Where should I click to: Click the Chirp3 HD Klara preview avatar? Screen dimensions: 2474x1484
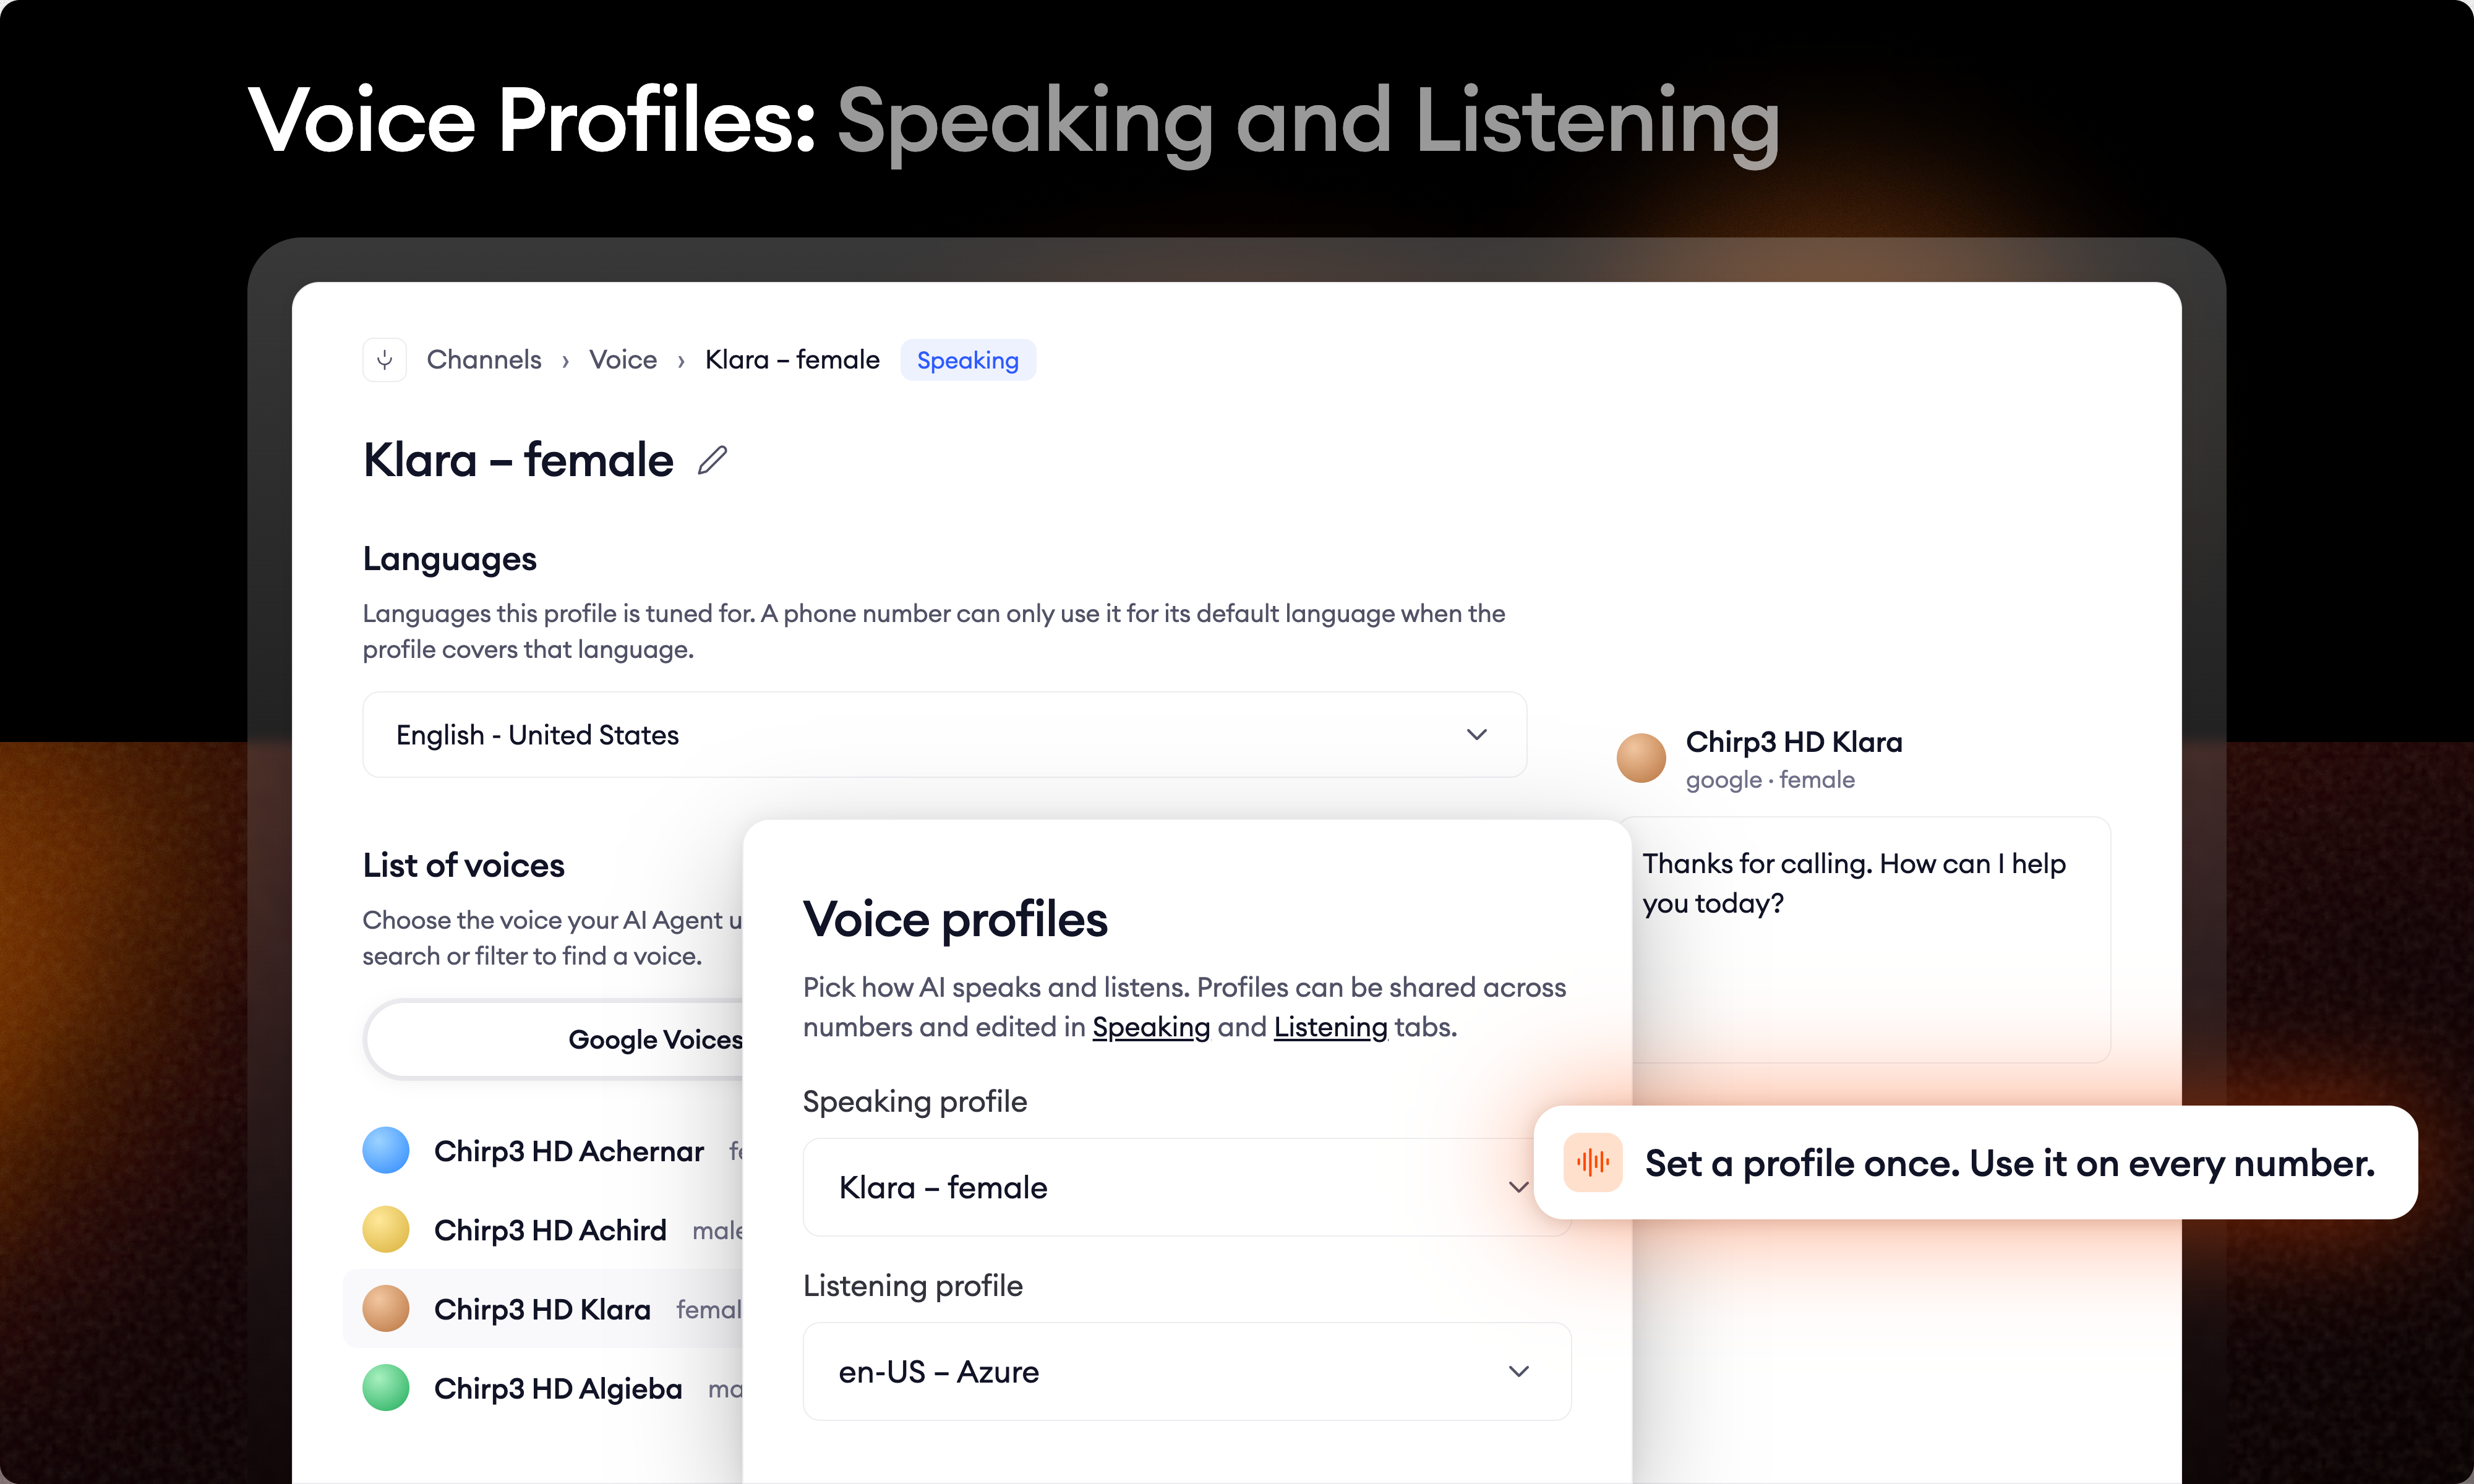(x=1641, y=758)
